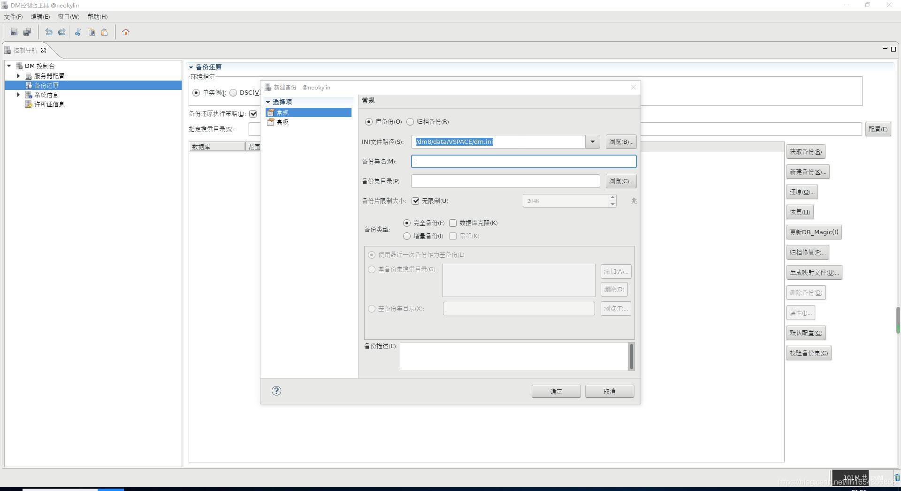
Task: Uncheck the 无限制 checkbox
Action: coord(415,201)
